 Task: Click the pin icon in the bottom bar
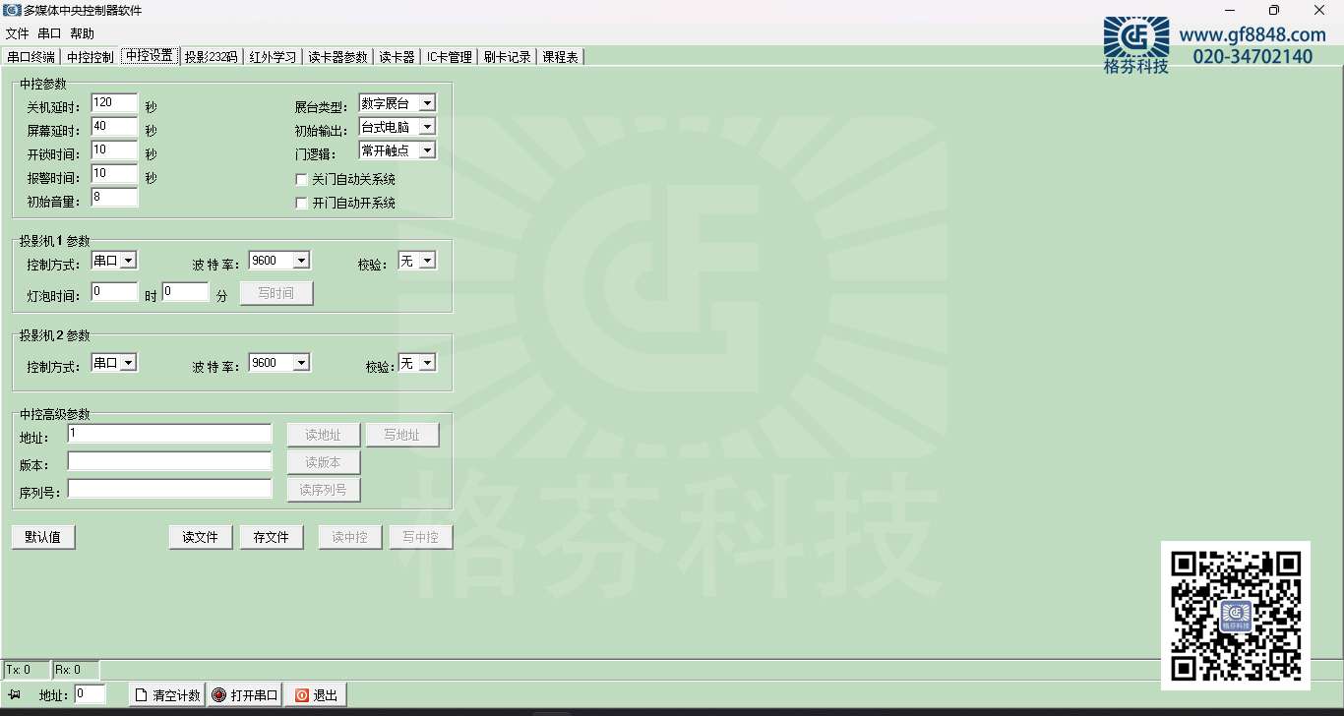pos(15,694)
